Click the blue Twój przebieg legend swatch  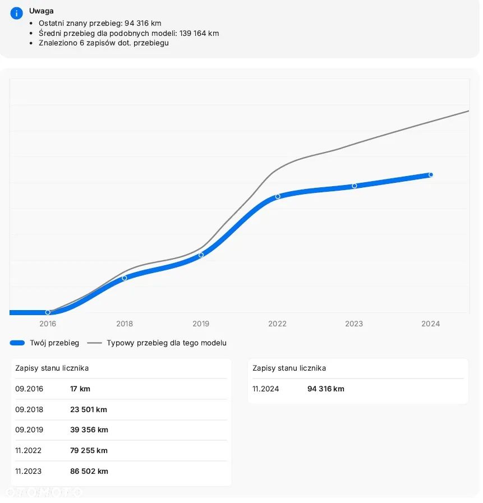[x=17, y=343]
